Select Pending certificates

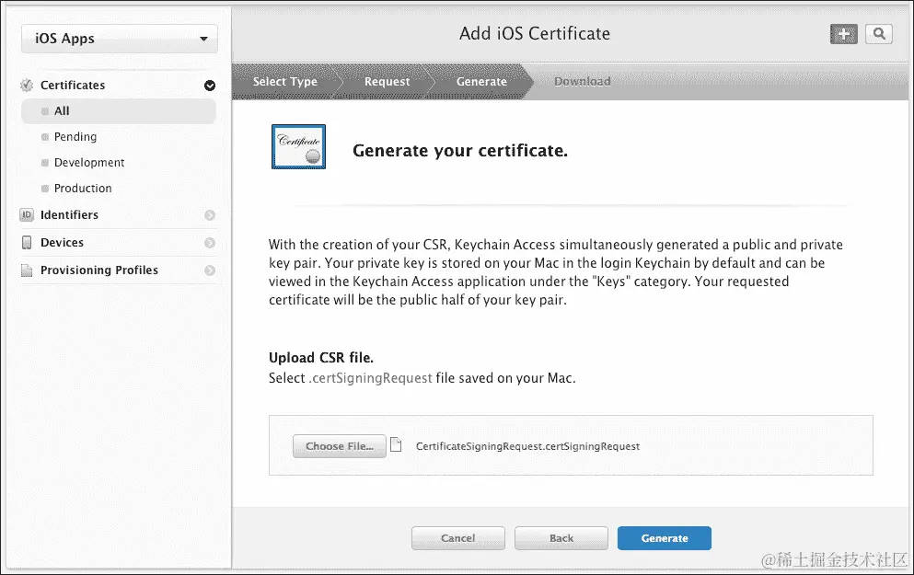coord(75,137)
